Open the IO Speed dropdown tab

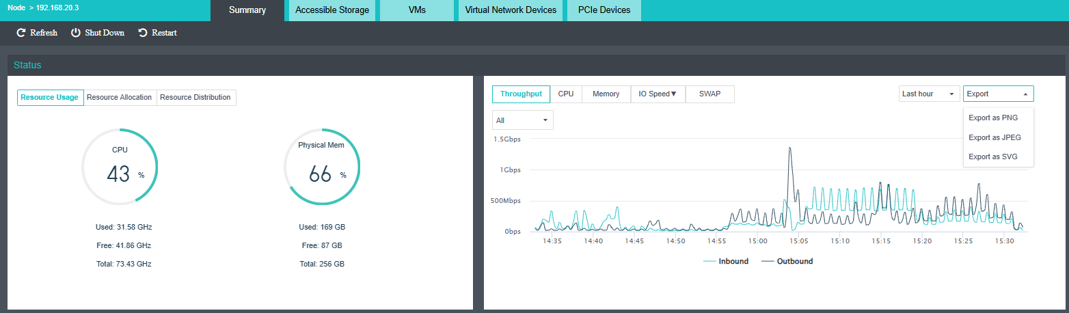(x=657, y=94)
